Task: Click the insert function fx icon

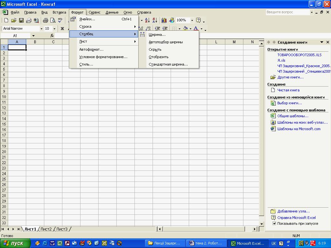Action: [x=52, y=36]
